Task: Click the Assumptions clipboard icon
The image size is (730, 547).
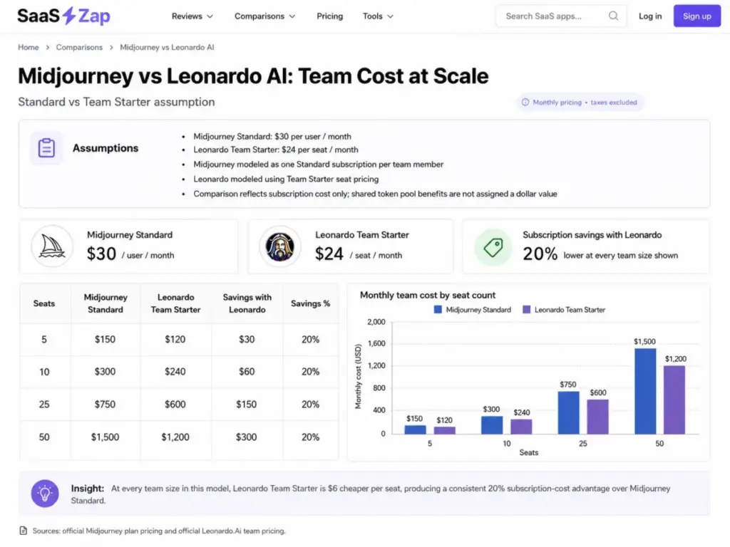Action: click(46, 148)
